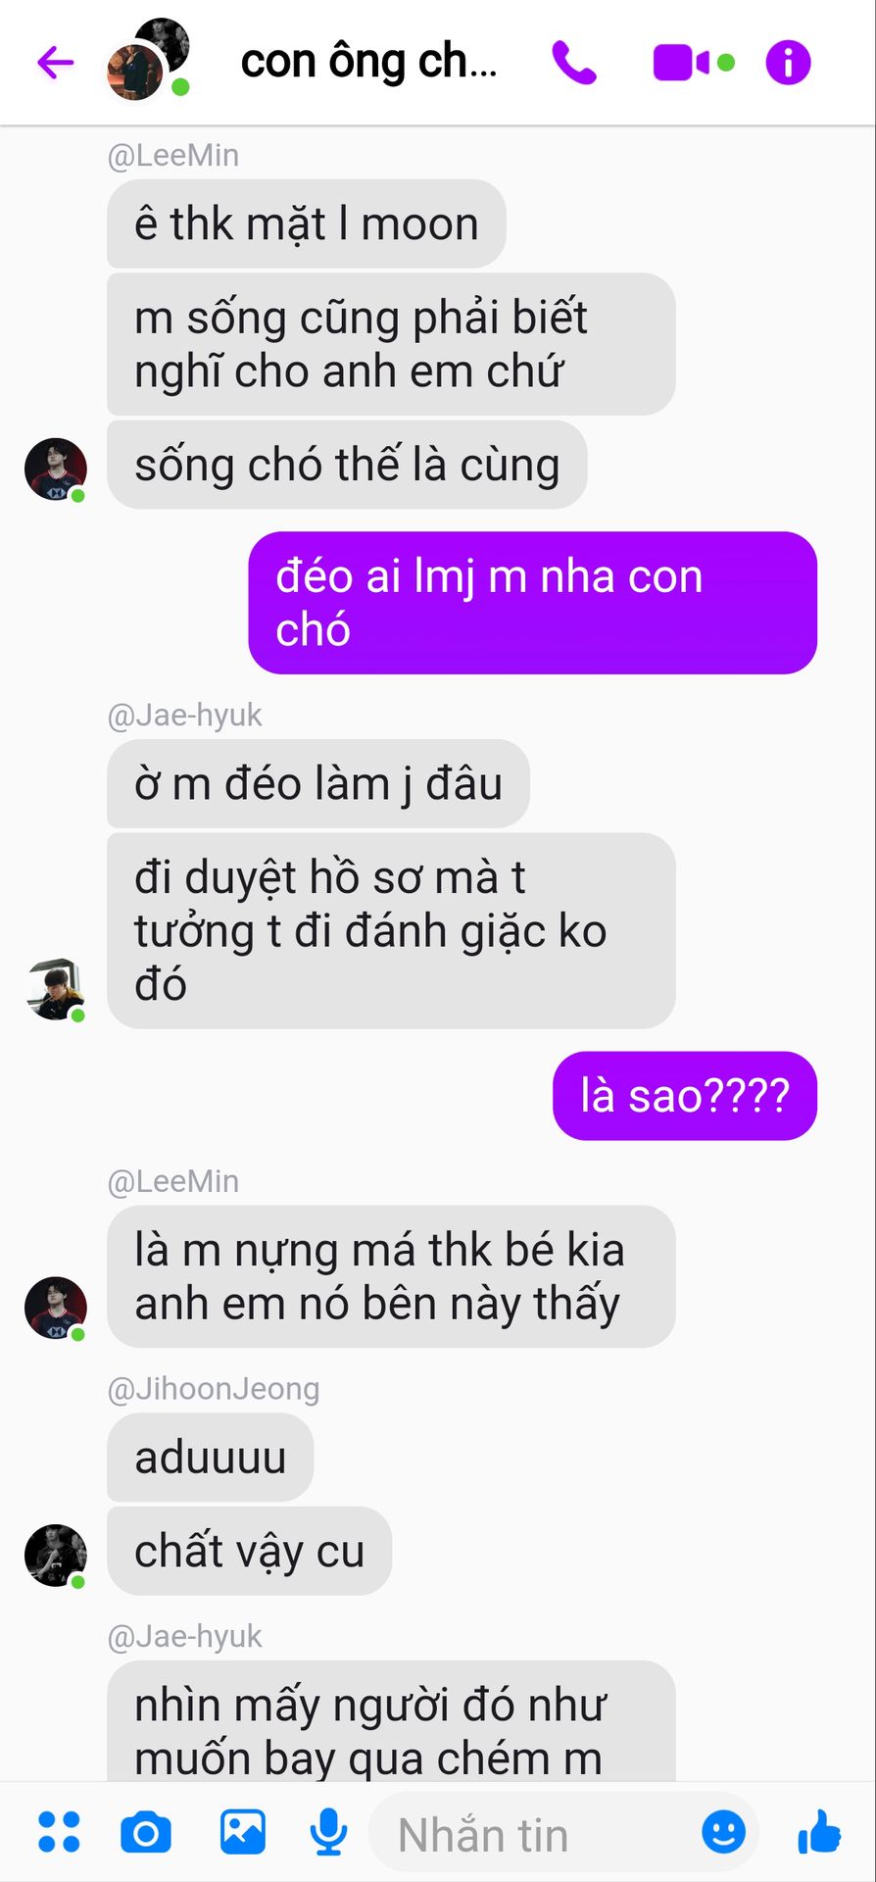
Task: Select the 'aduuuu' message bubble
Action: tap(211, 1458)
